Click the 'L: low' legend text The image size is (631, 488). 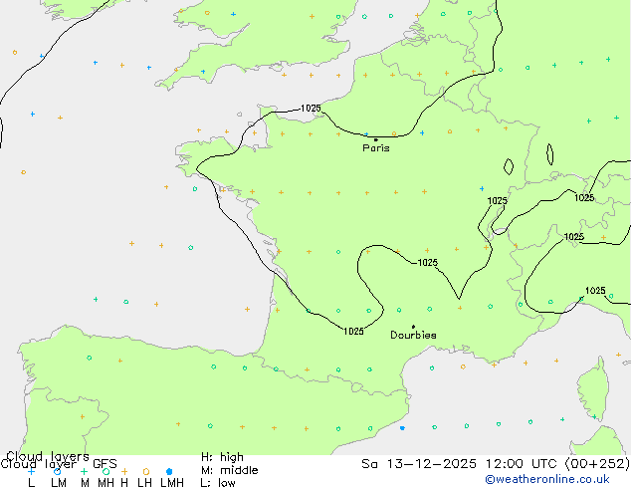coord(218,483)
